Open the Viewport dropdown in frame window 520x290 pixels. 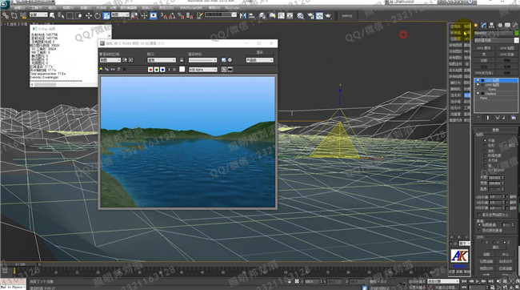click(x=162, y=60)
